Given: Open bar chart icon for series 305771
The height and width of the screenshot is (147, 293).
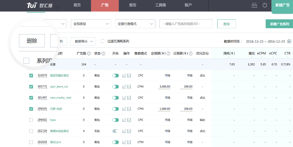Looking at the screenshot, I should point(124,87).
